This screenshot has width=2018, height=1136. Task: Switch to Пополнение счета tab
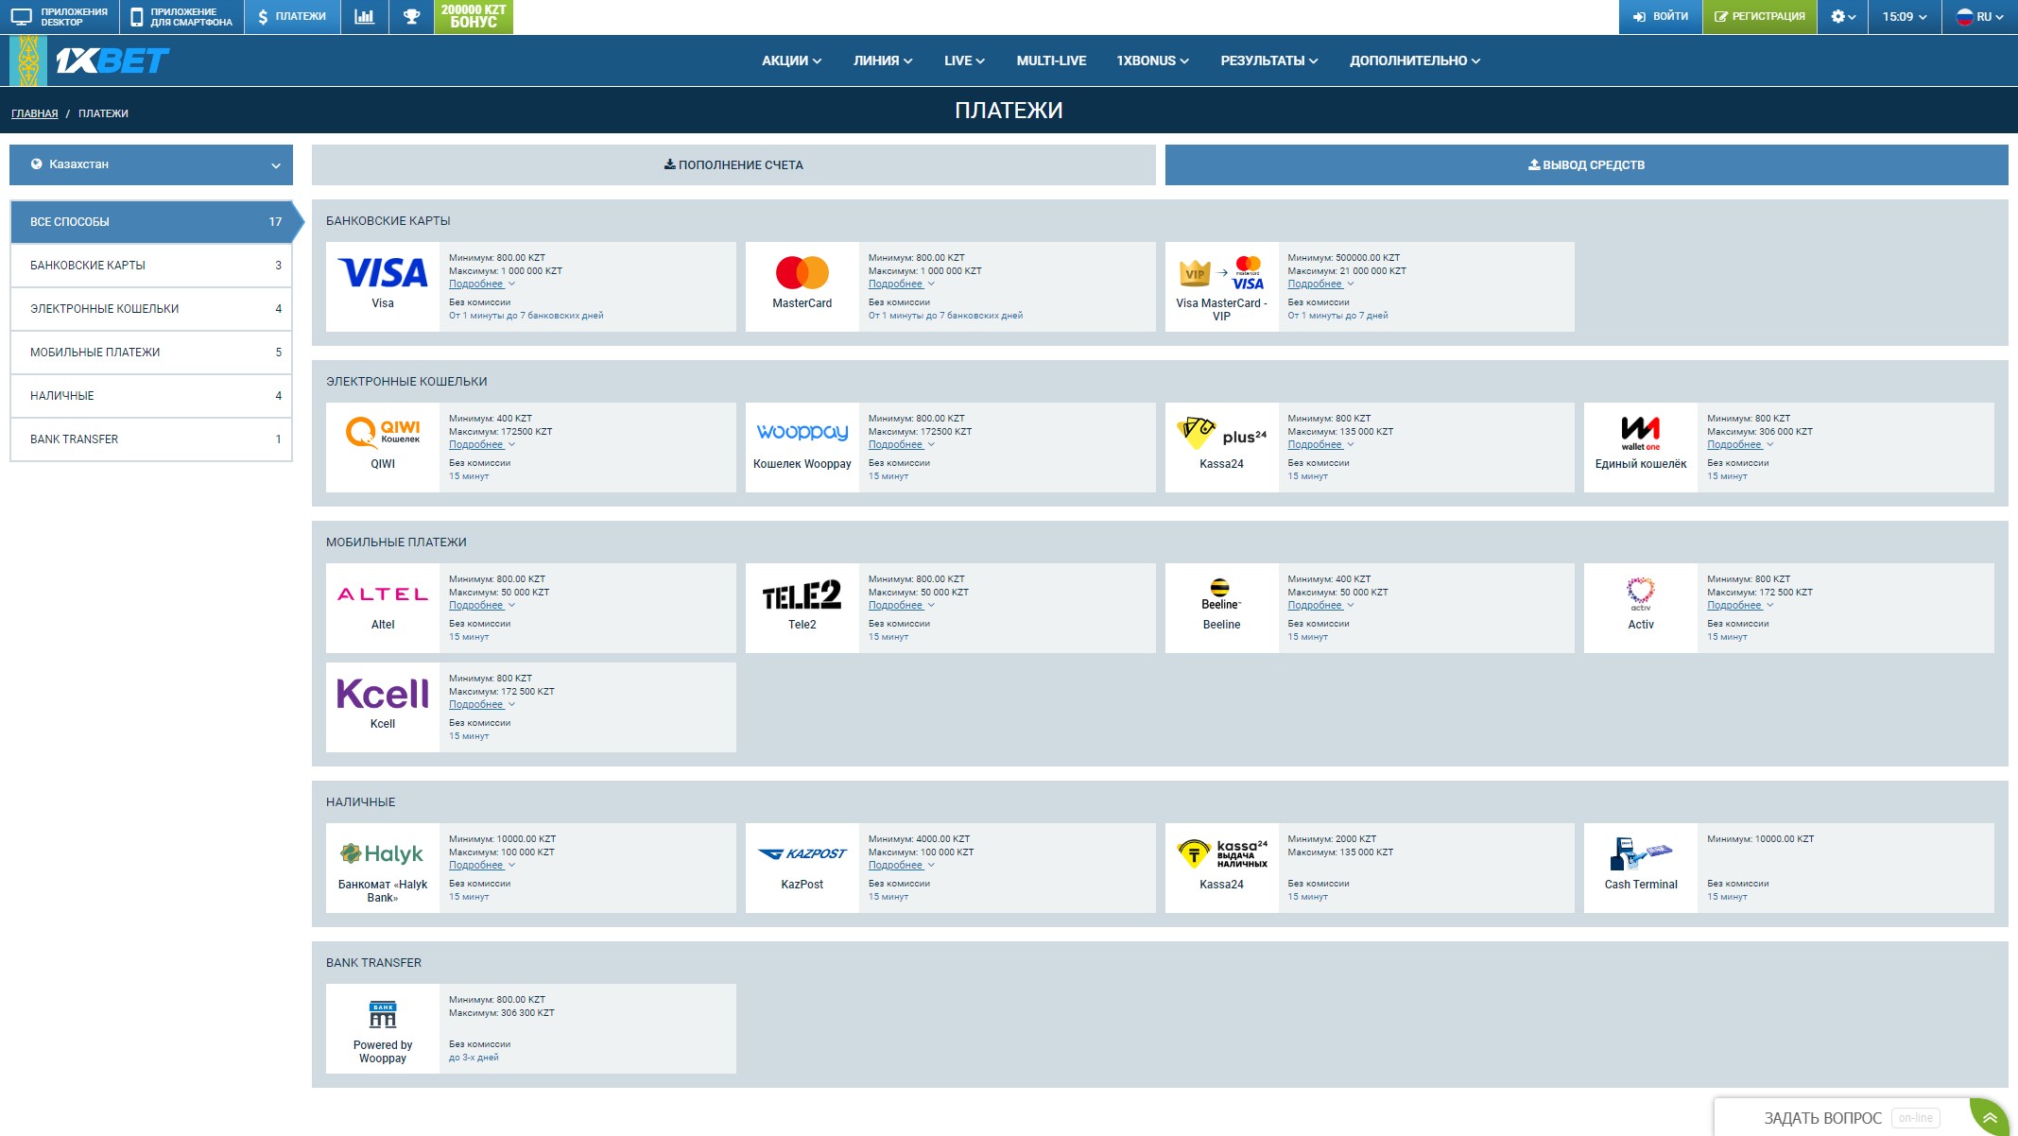[x=733, y=164]
